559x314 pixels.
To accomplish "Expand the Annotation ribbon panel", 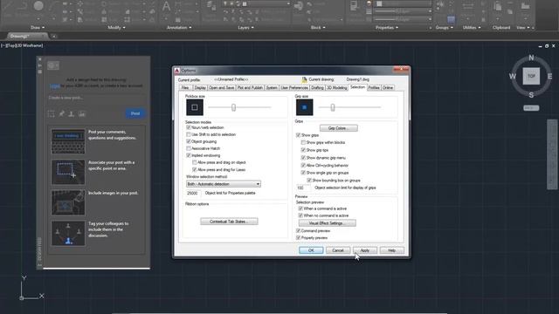I will coord(179,27).
